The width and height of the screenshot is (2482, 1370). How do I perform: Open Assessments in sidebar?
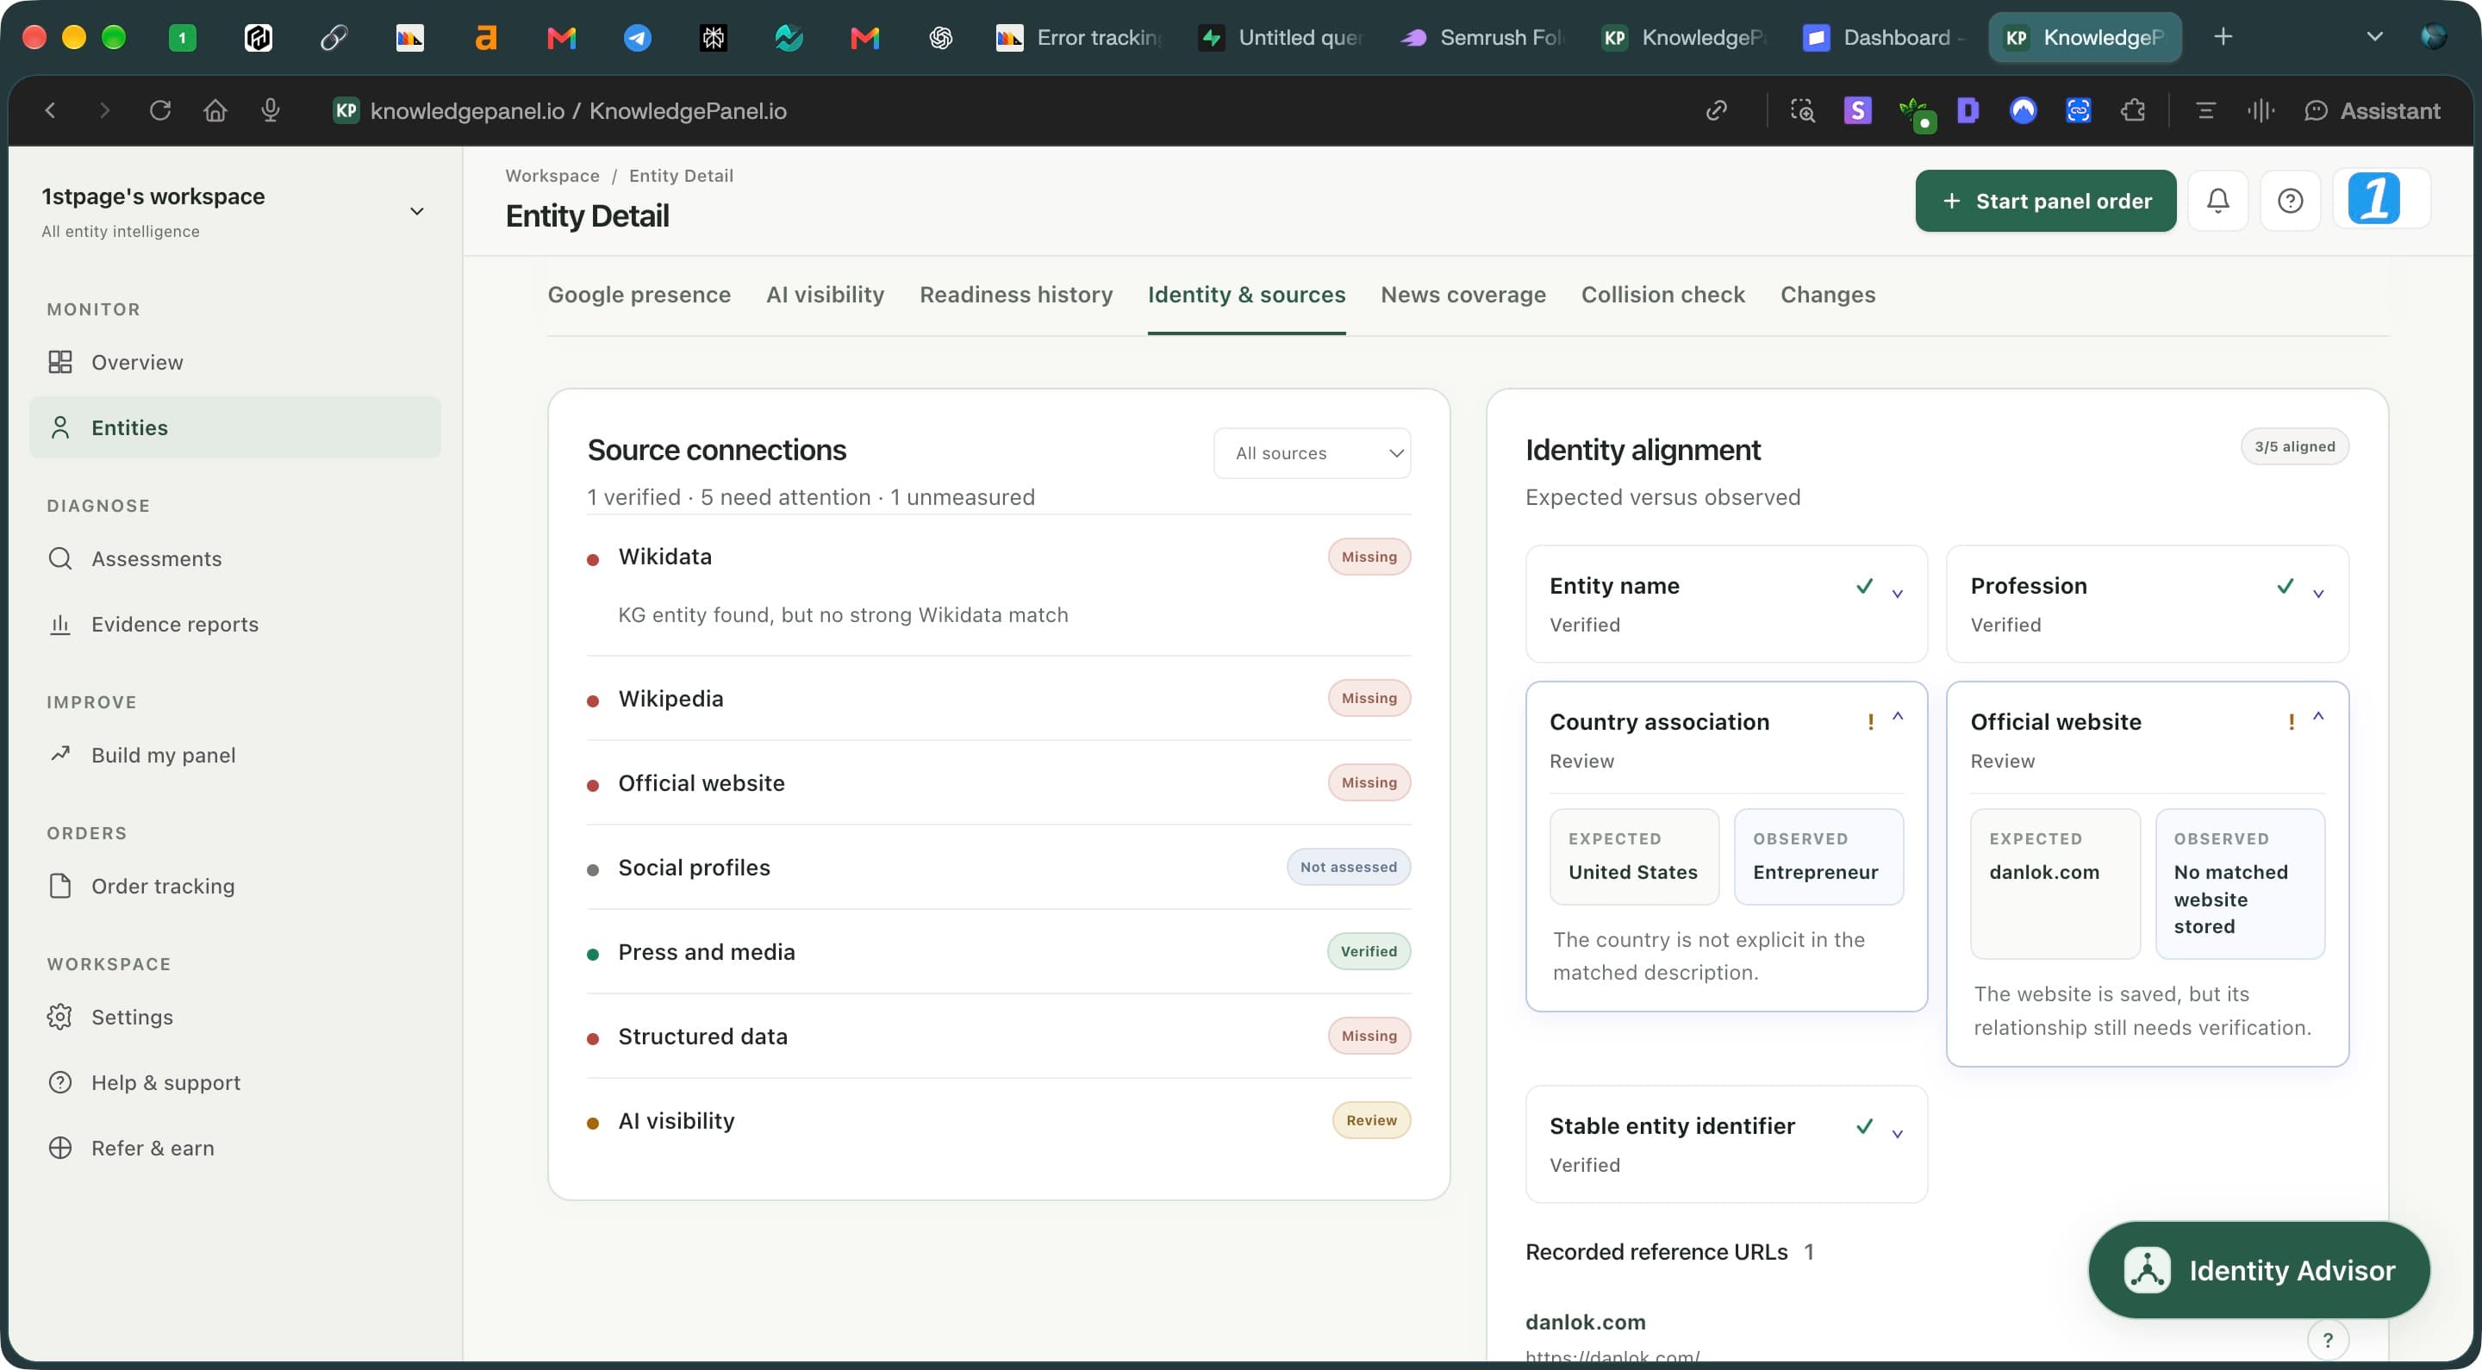(x=235, y=559)
